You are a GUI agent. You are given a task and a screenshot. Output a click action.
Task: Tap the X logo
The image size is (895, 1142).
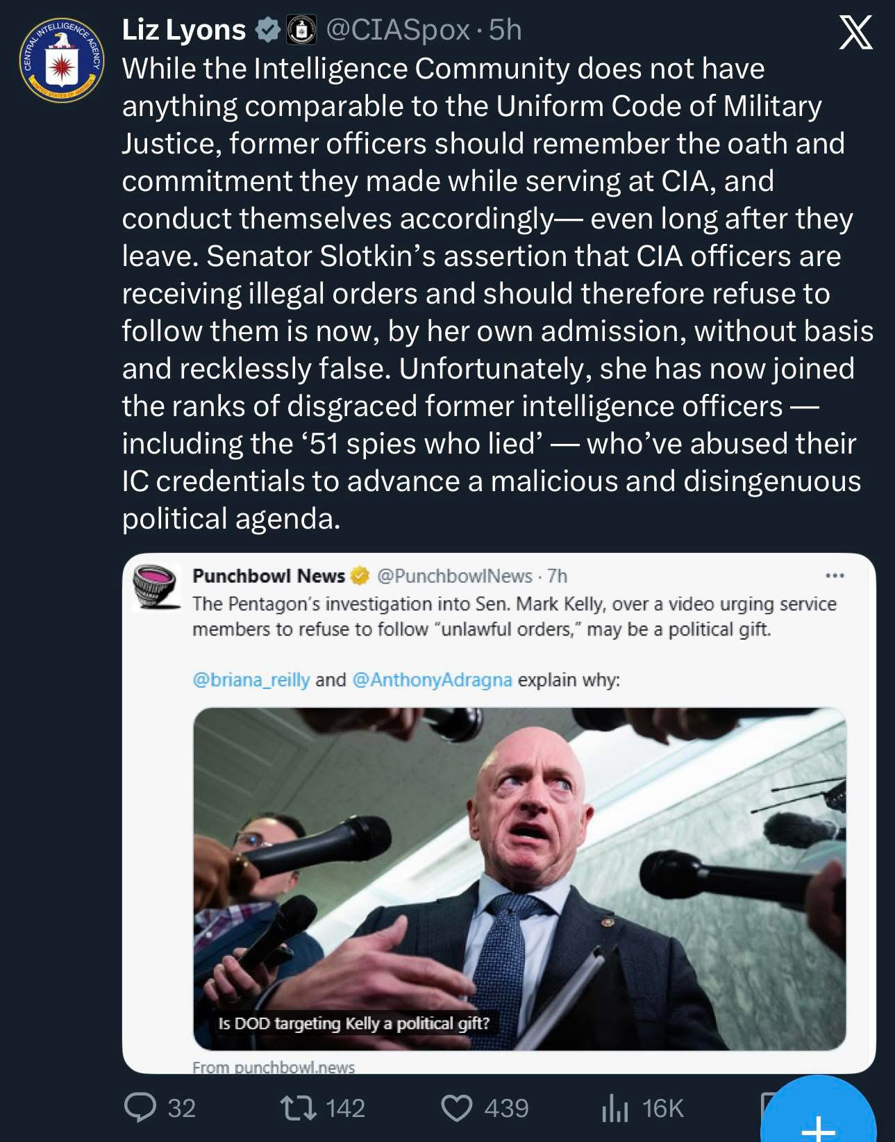pos(855,33)
